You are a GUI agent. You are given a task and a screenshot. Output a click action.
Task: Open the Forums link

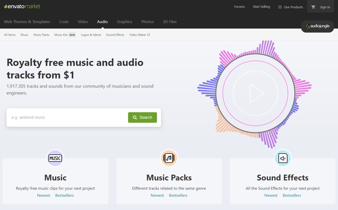tap(239, 7)
